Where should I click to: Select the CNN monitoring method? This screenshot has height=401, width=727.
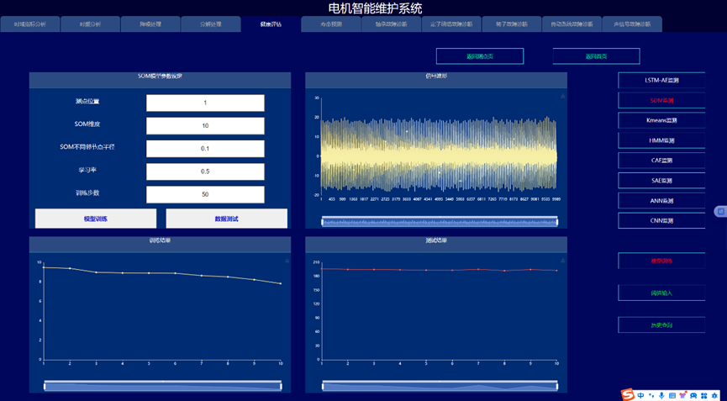[661, 221]
